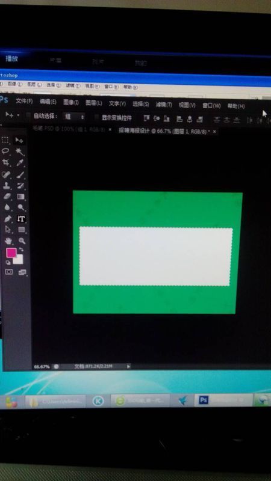Open the pink foreground color picker
The width and height of the screenshot is (271, 481).
coord(11,253)
